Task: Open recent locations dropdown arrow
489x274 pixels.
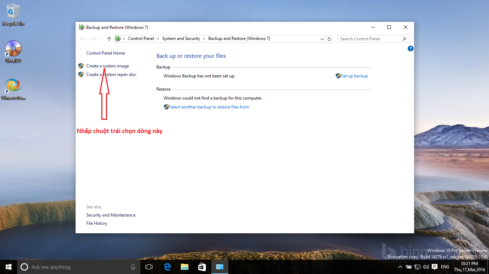Action: (102, 39)
